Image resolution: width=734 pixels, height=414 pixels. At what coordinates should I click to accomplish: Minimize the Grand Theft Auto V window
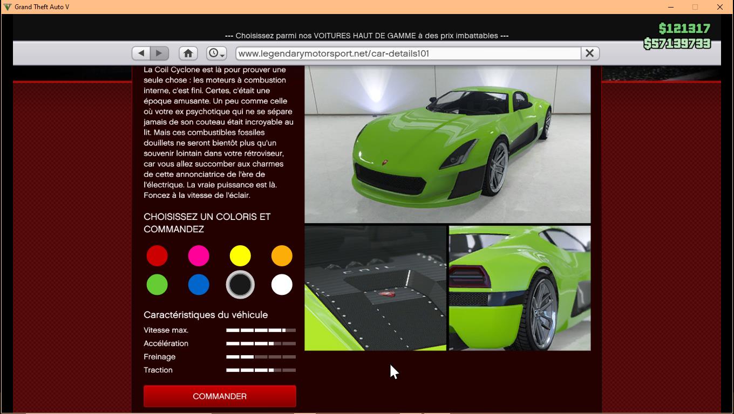click(671, 7)
